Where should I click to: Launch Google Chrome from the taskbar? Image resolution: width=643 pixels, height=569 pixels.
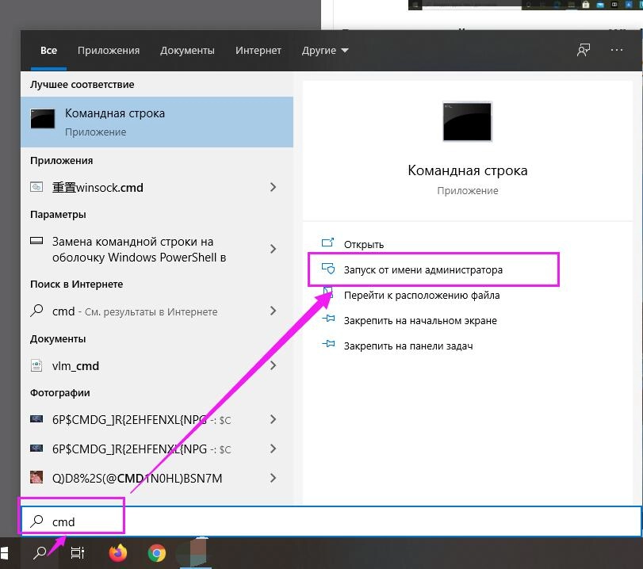(x=157, y=553)
